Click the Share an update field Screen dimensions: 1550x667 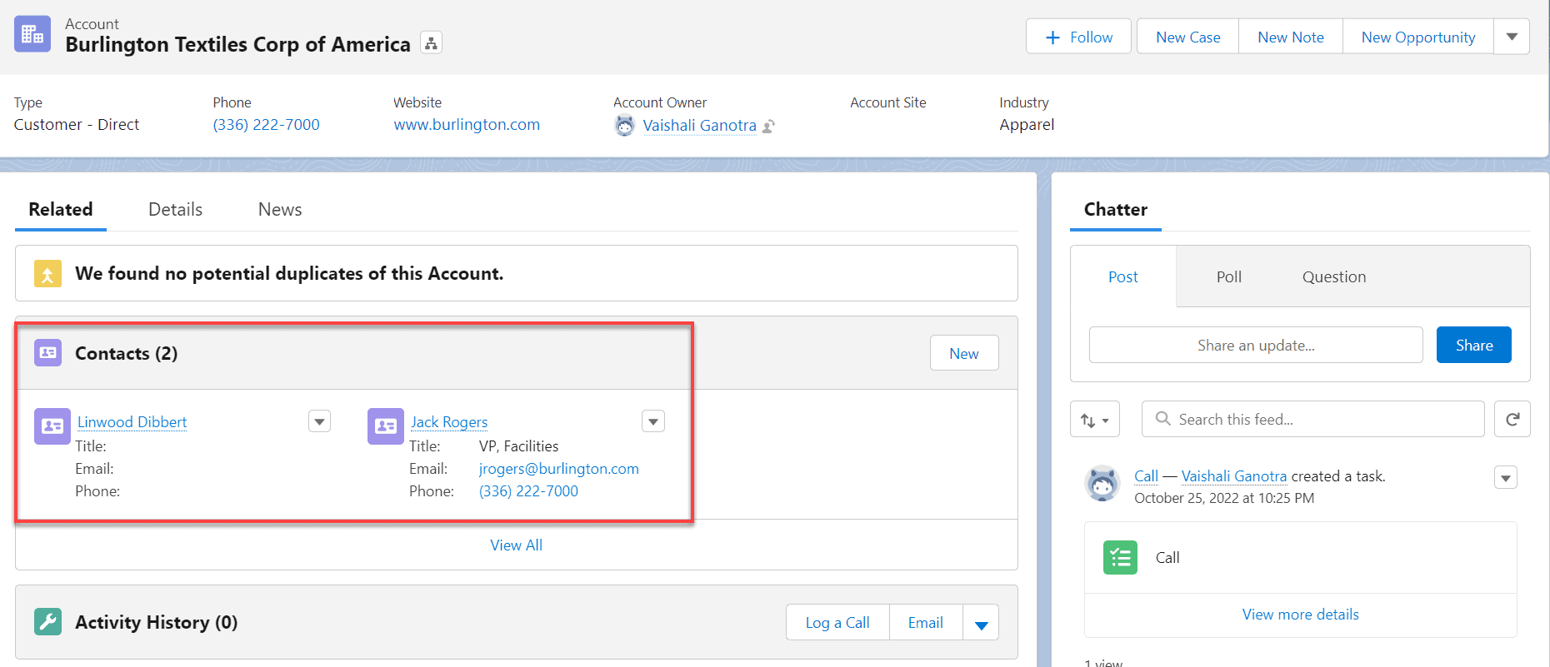(1256, 345)
